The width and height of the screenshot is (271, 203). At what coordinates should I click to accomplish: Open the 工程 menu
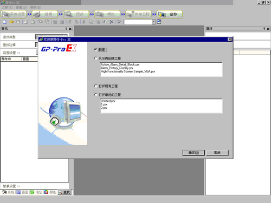tap(7, 8)
